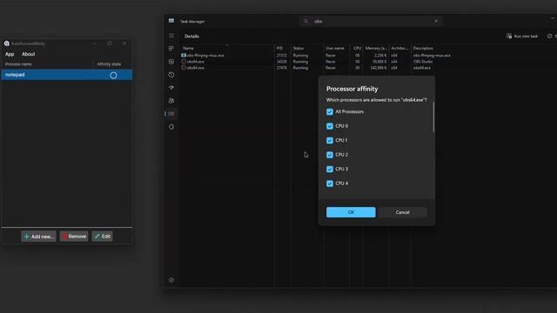Viewport: 557px width, 313px height.
Task: Open Performance page in Task Manager sidebar
Action: coord(171,62)
